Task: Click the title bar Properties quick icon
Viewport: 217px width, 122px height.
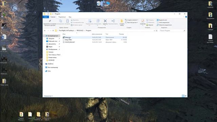Action: point(48,14)
